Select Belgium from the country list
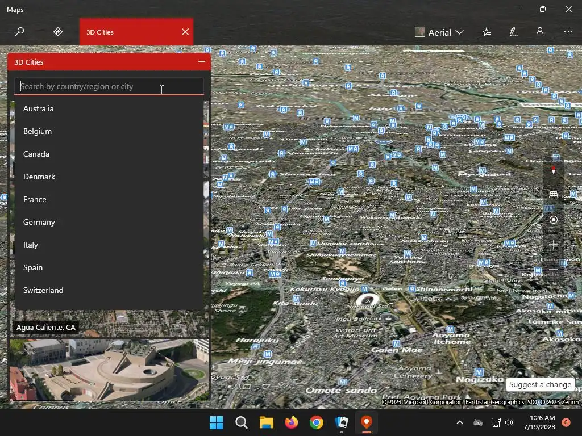The width and height of the screenshot is (582, 436). (x=109, y=131)
